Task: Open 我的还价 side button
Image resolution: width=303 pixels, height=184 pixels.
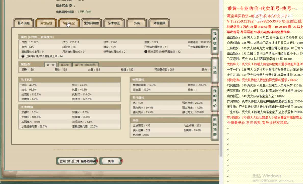Action: pos(215,98)
